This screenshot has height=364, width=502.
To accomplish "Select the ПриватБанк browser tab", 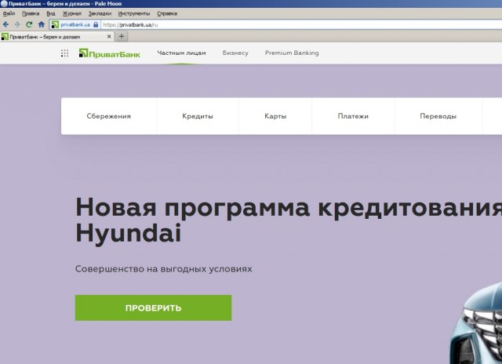I will point(57,37).
